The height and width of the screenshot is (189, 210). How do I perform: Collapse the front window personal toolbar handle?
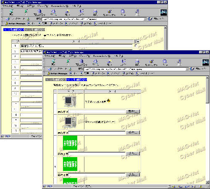pos(44,73)
